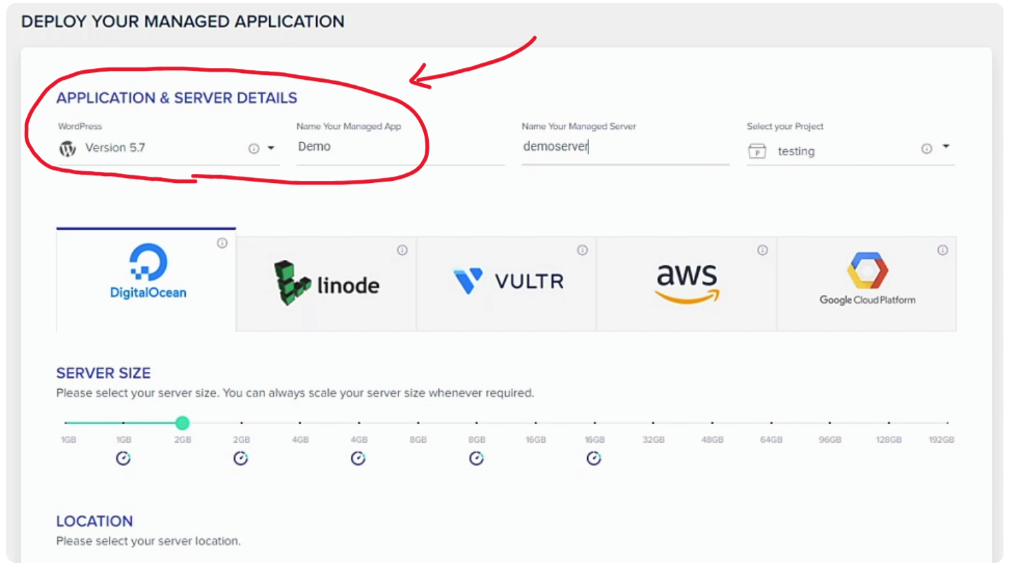The image size is (1009, 572).
Task: Select the Version 5.7 application field
Action: pyautogui.click(x=168, y=148)
